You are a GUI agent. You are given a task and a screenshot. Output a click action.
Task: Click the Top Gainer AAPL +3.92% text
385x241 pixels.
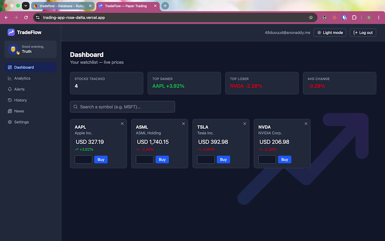click(x=168, y=86)
